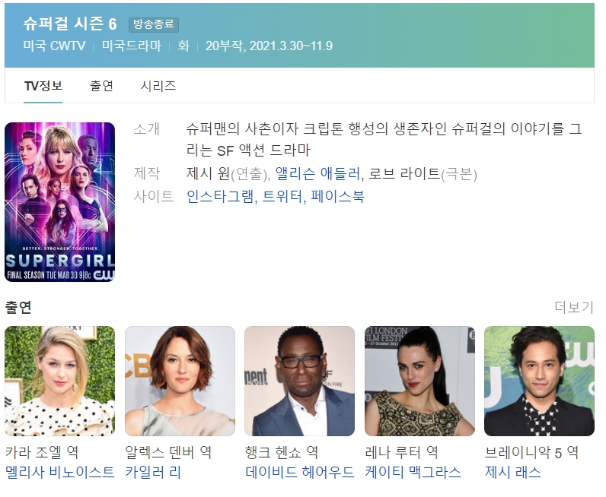Open the 인스타그램 site link
Viewport: 606px width, 497px height.
[x=220, y=196]
